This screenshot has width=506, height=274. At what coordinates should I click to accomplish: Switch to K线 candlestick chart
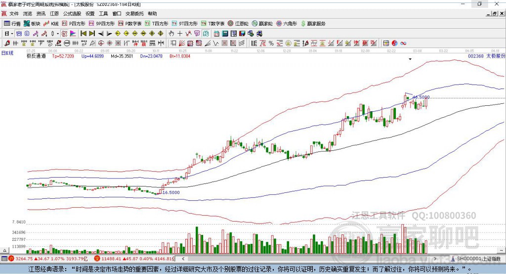pos(51,24)
